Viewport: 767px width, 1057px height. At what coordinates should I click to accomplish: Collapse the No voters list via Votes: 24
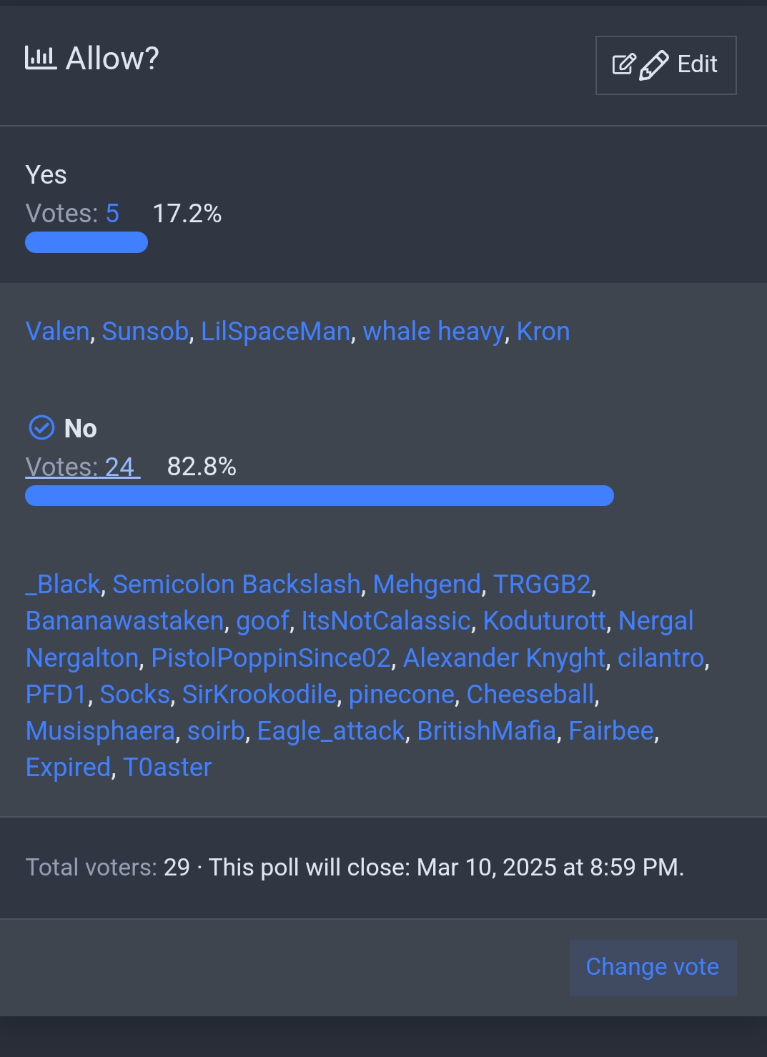coord(82,467)
